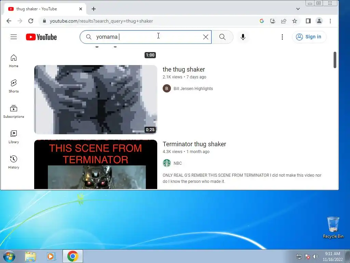Click the Terminator video description text
The height and width of the screenshot is (263, 350).
click(x=242, y=178)
